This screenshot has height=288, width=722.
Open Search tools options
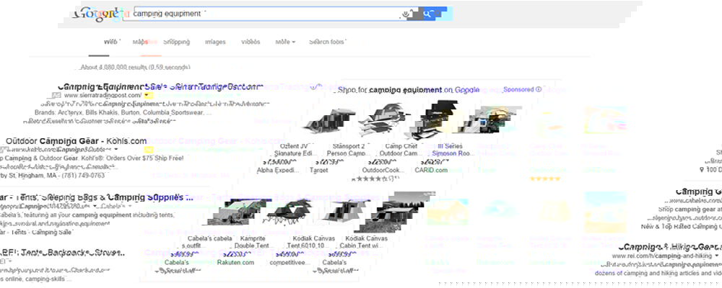click(x=326, y=42)
